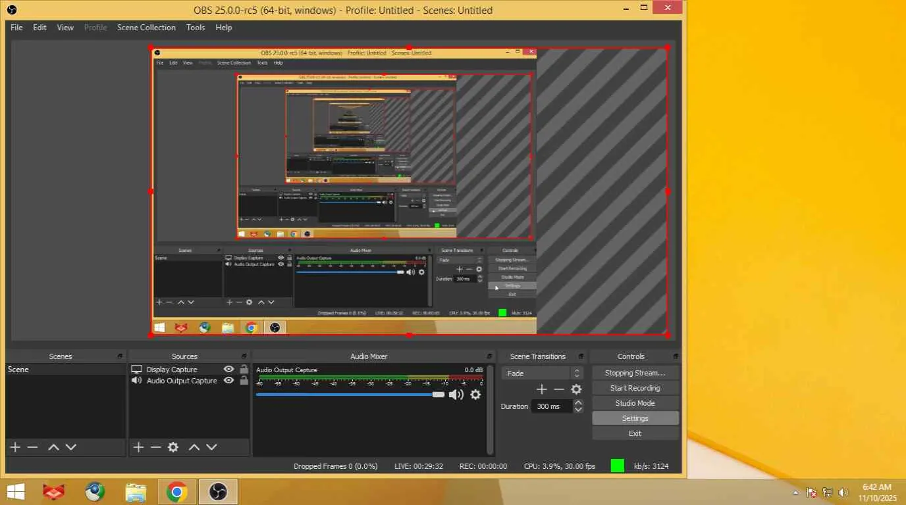Click the Audio Mixer vertical scrollbar

click(490, 409)
